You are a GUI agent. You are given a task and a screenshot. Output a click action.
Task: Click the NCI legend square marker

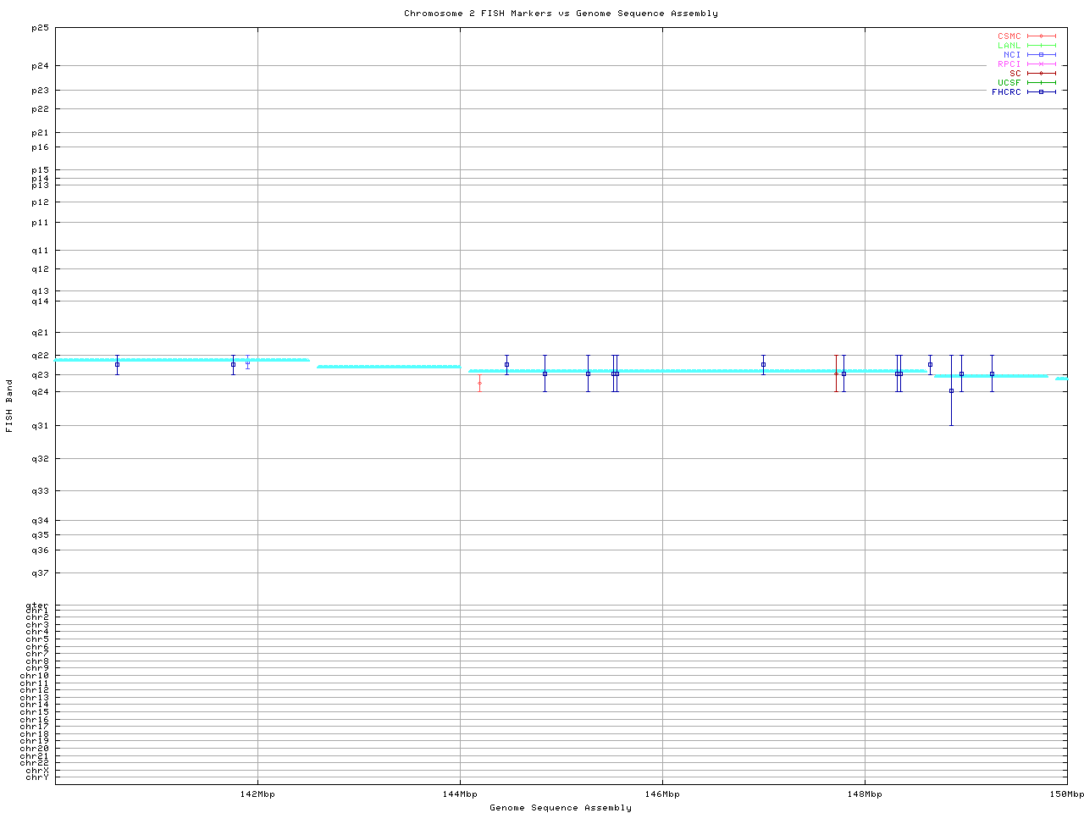click(1041, 55)
